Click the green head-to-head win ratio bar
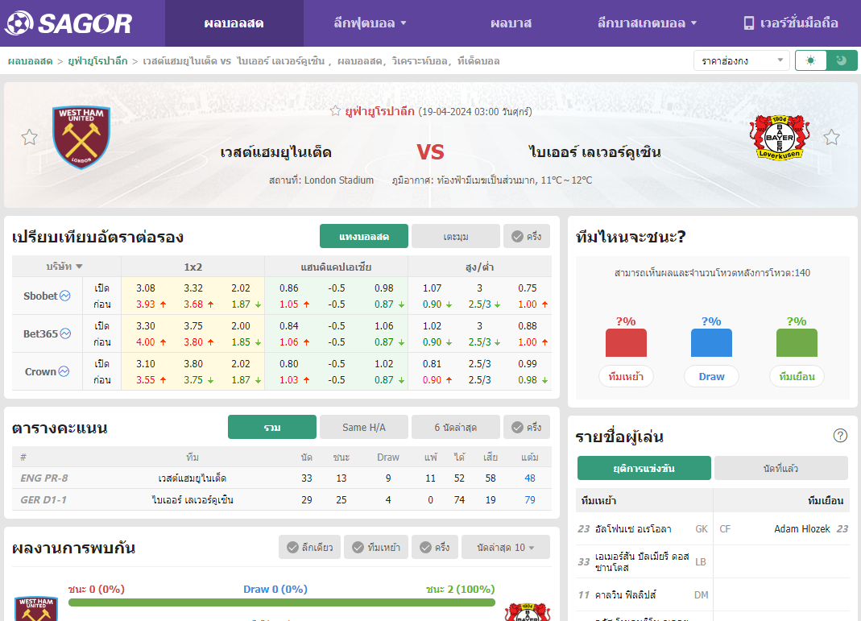 tap(282, 602)
